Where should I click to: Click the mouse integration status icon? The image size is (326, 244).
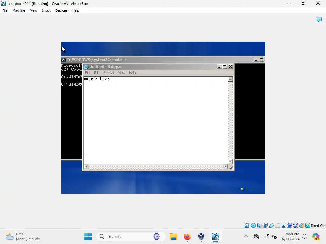coord(302,225)
